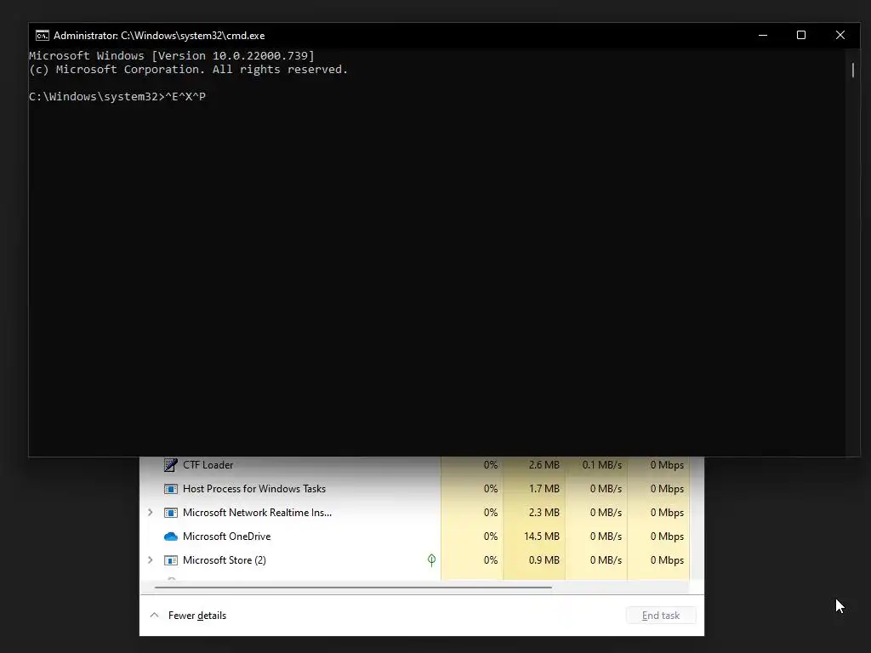Click the Microsoft OneDrive cloud icon
This screenshot has height=653, width=871.
[x=170, y=537]
